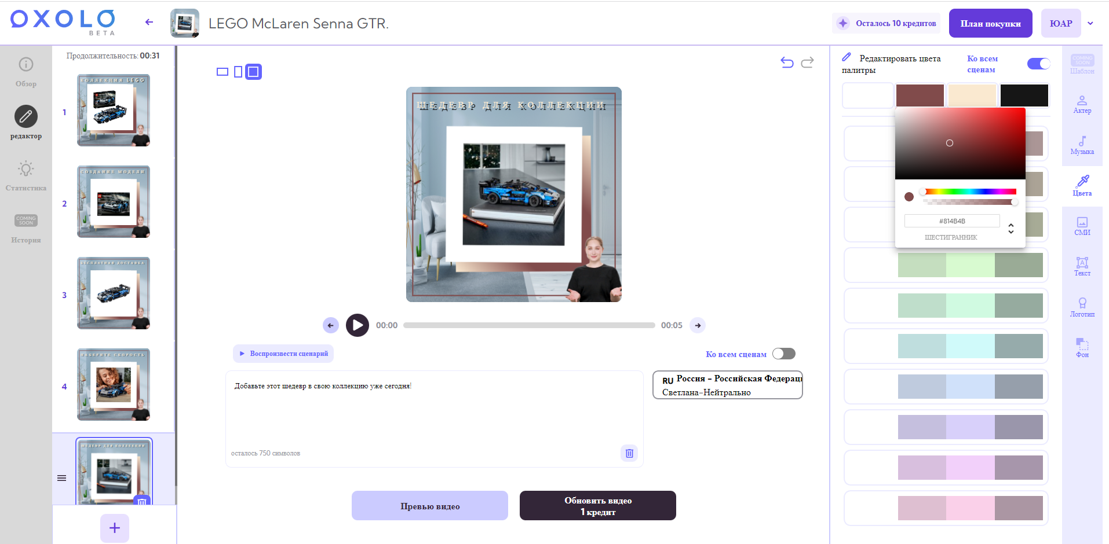
Task: Open the voice selector Светлана-Нейтрально
Action: point(728,385)
